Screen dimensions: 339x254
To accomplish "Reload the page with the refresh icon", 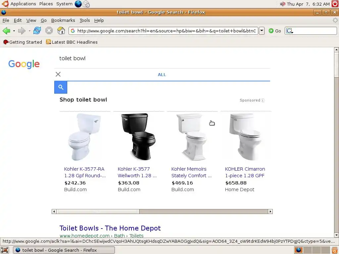I will (x=37, y=31).
